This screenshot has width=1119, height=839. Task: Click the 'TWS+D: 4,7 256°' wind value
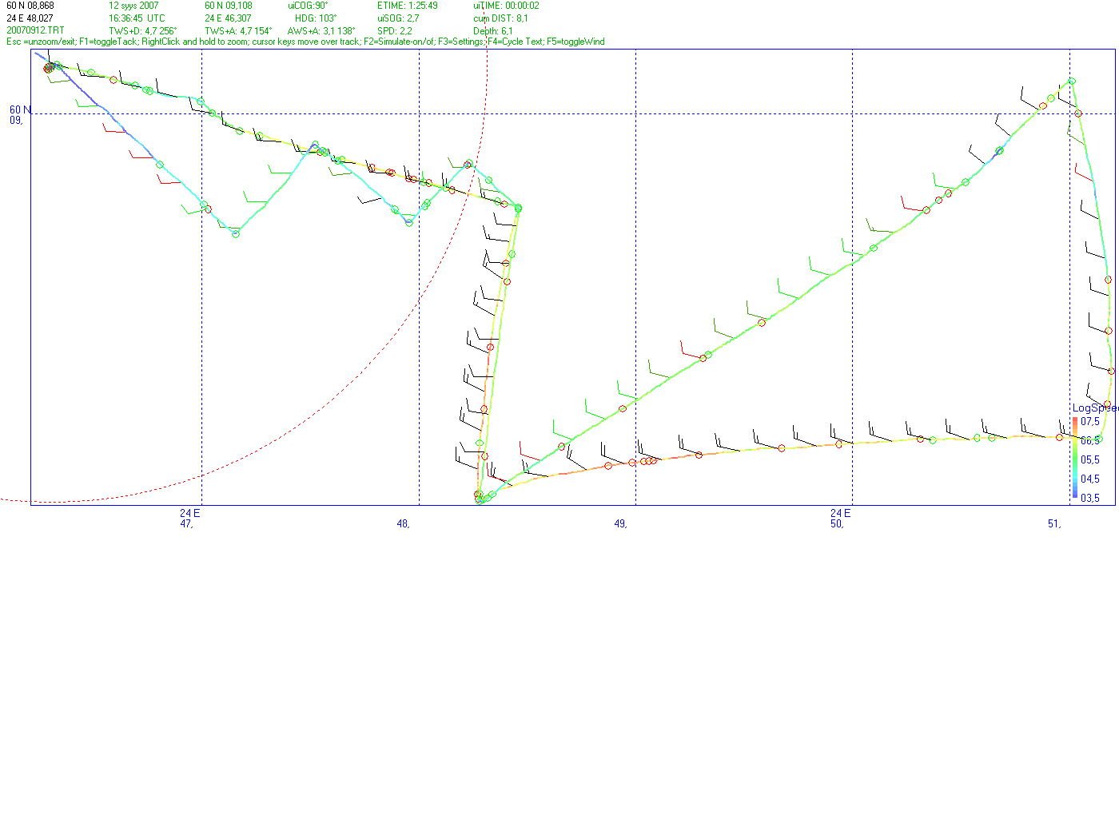tap(142, 31)
